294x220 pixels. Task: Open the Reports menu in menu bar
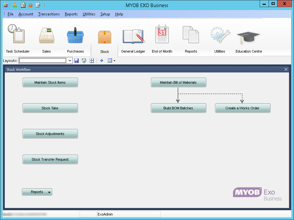coord(71,14)
